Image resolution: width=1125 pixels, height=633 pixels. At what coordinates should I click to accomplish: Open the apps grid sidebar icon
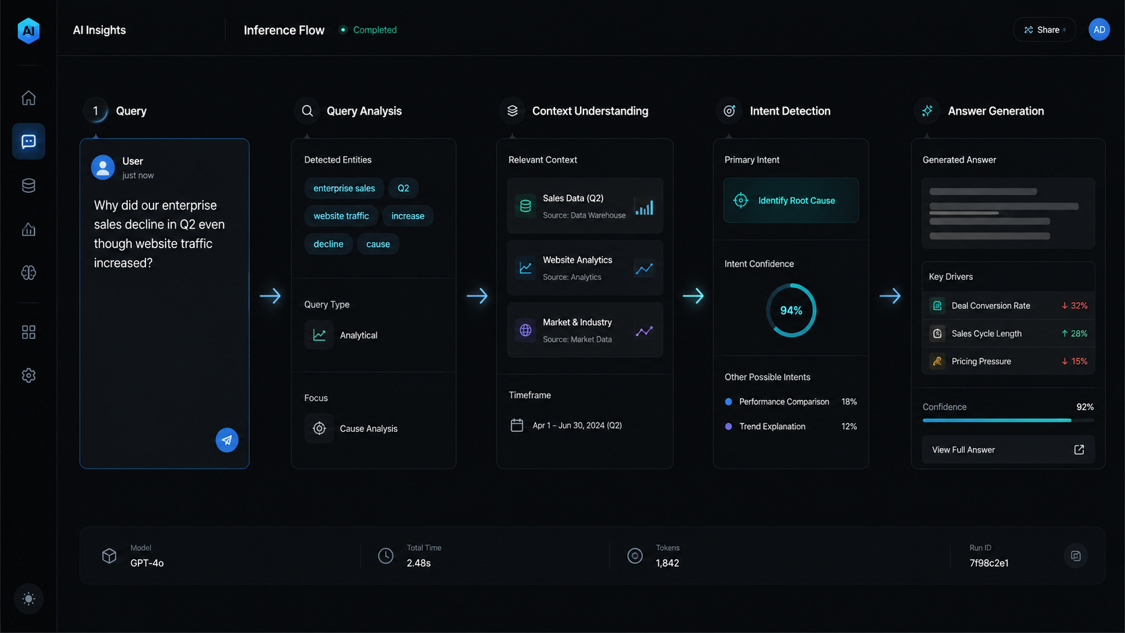[x=28, y=332]
